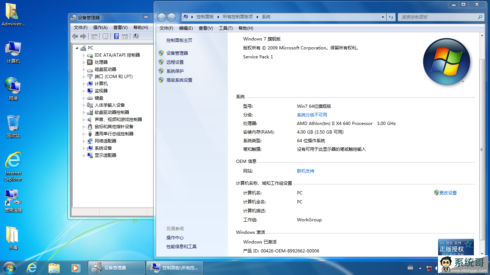The image size is (490, 275).
Task: Open 工具(T) menu in Control Panel window
Action: pos(226,28)
